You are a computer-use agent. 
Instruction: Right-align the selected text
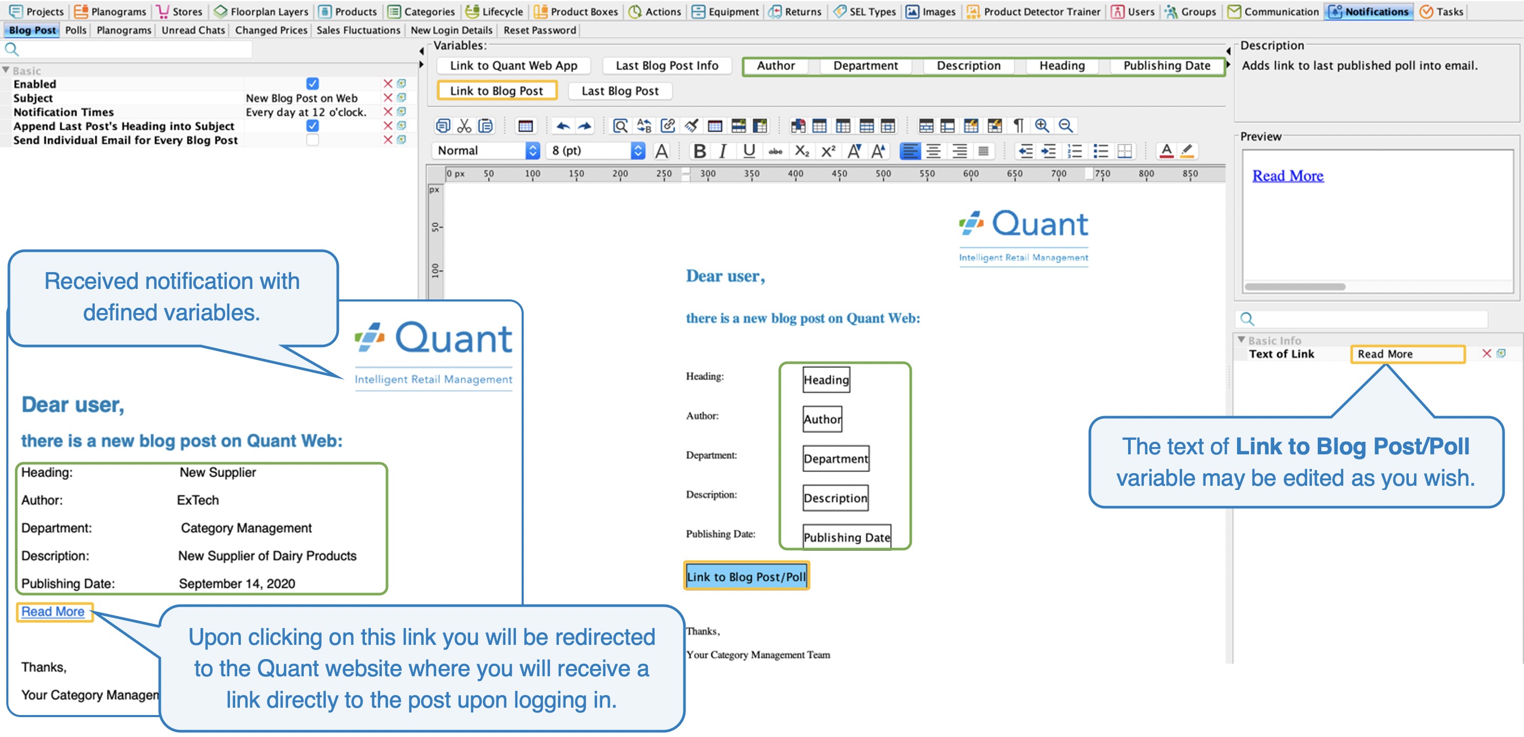(959, 151)
